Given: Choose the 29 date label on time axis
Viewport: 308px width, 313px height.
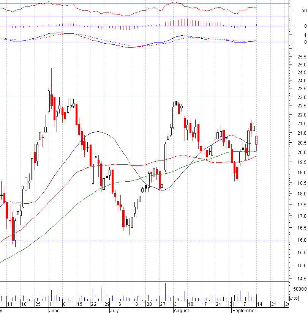Looking at the screenshot, I should [x=107, y=304].
